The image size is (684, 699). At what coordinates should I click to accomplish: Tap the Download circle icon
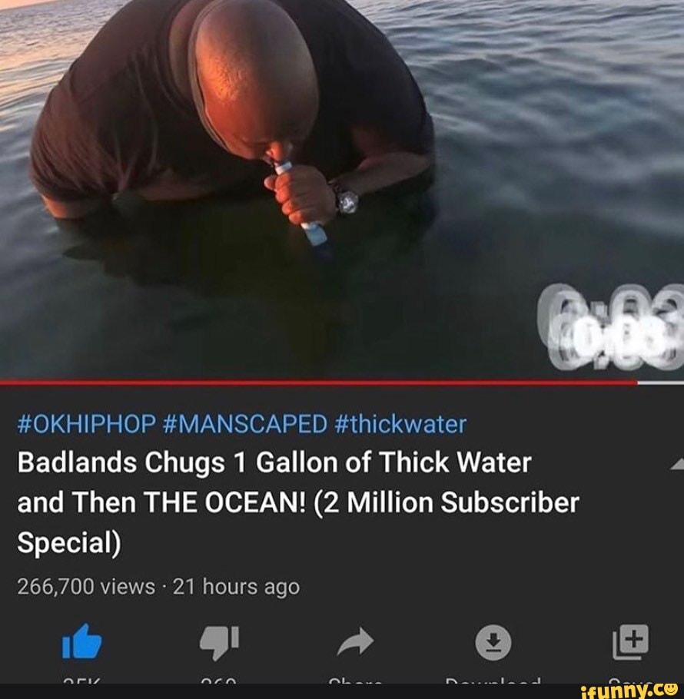point(493,642)
